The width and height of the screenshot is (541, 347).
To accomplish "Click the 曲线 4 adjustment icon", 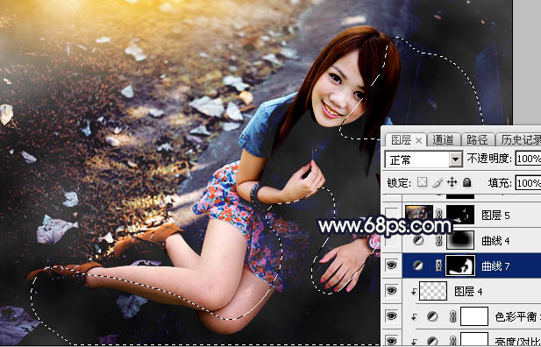I will [x=418, y=240].
